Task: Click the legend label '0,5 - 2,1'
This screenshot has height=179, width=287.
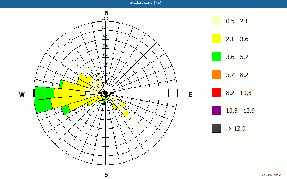Action: [237, 21]
